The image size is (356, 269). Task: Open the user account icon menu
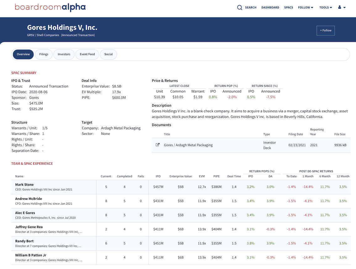click(342, 8)
